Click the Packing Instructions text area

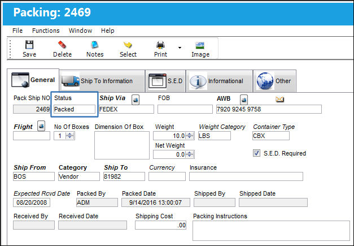point(271,231)
